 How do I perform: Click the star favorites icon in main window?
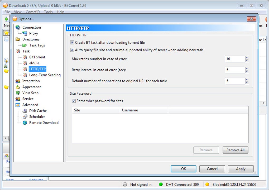(6, 33)
